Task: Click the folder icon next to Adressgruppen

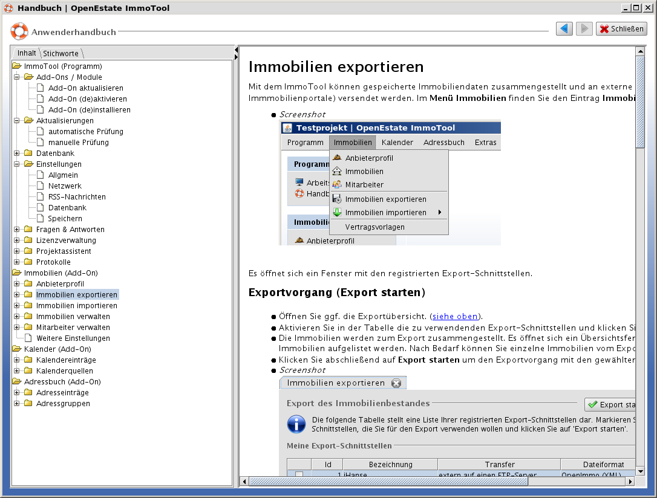Action: coord(28,404)
